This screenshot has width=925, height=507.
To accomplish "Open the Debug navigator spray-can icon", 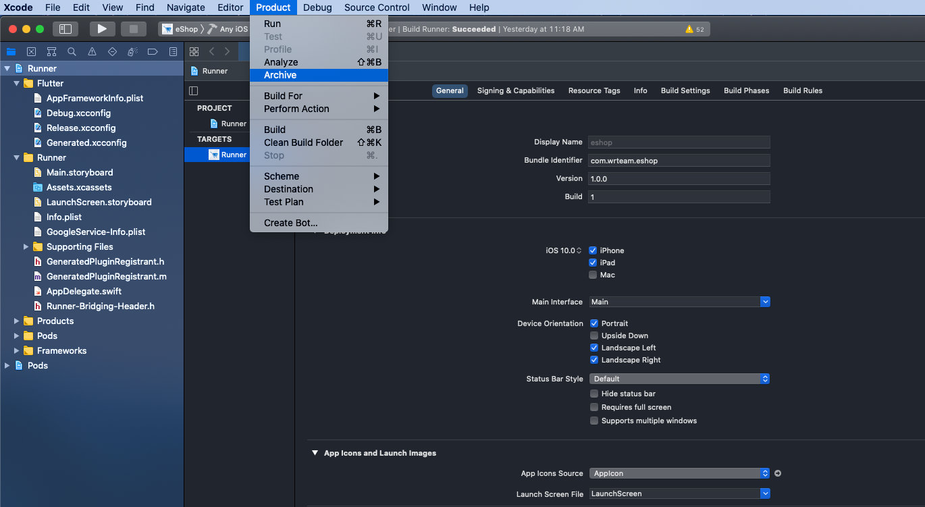I will (x=132, y=52).
